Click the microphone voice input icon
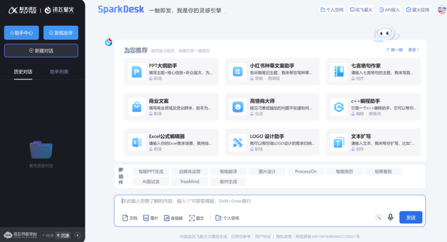Screen dimensions: 447x242 pos(391,217)
